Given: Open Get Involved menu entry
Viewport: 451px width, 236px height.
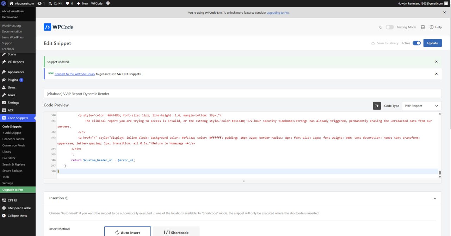Looking at the screenshot, I should click(x=10, y=17).
